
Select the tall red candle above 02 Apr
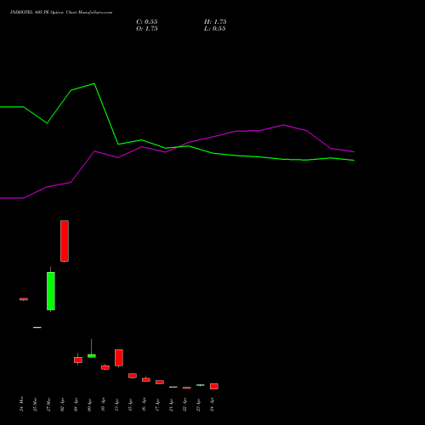click(x=65, y=241)
